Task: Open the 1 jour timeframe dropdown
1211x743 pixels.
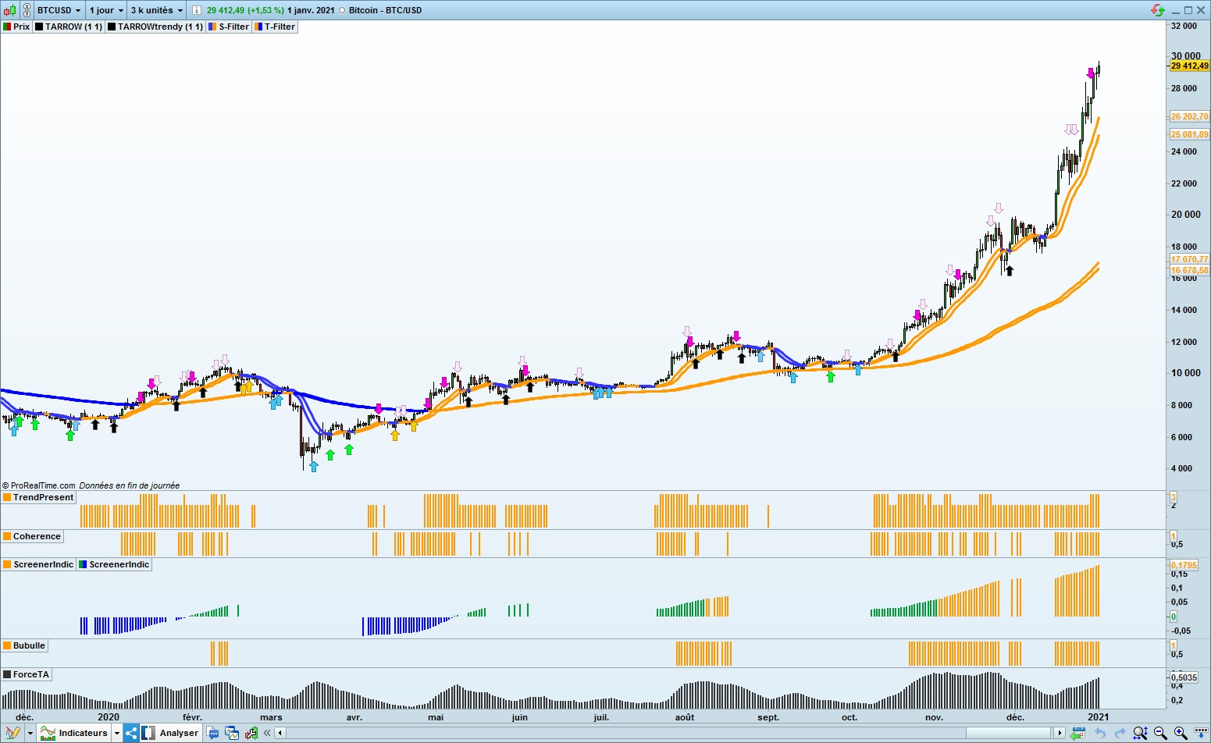Action: (105, 10)
